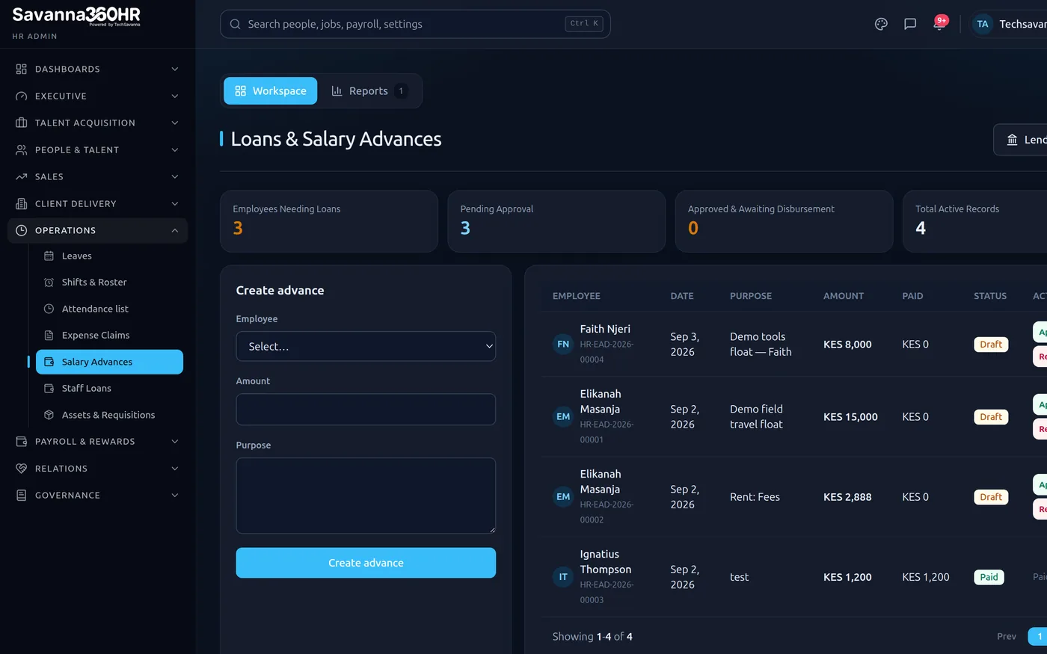Click the EMPLOYEE column header
Screen dimensions: 1047x654
(x=577, y=296)
